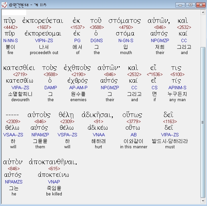Click parsing code AB
207x206 pixels.
[134, 135]
